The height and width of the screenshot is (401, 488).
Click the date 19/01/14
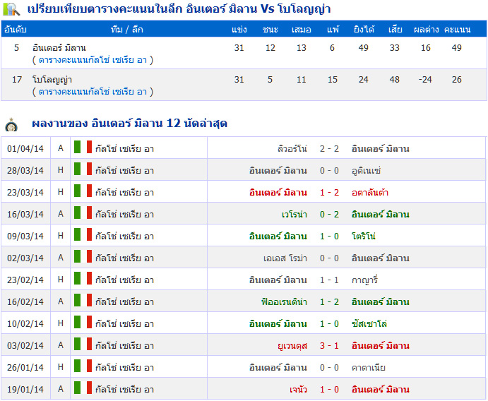[25, 390]
